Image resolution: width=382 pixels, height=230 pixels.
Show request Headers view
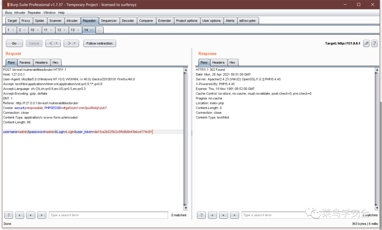click(x=41, y=63)
